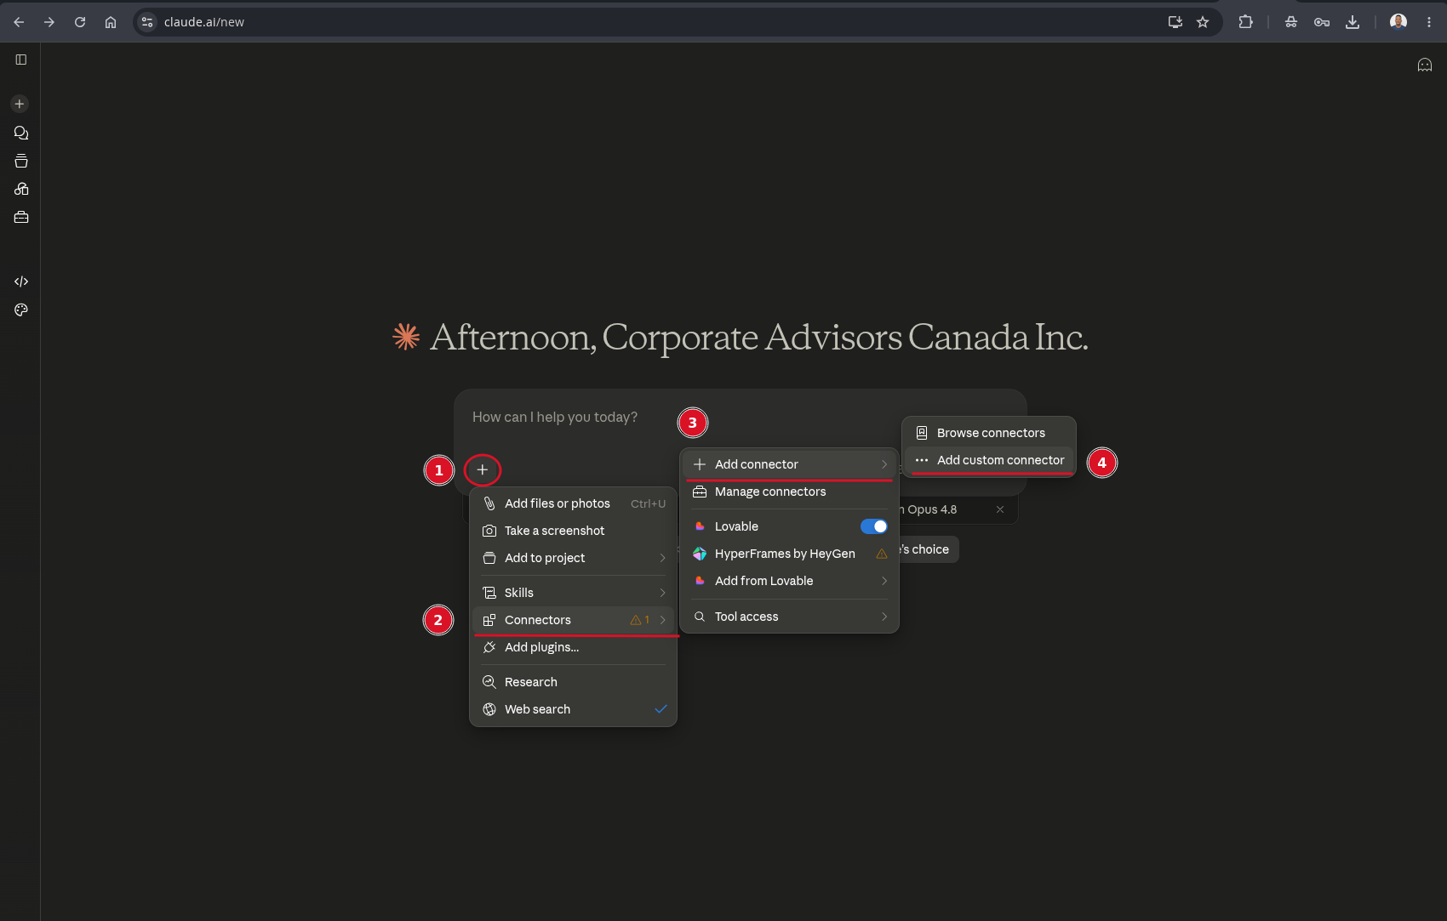The height and width of the screenshot is (921, 1447).
Task: Open the Code icon in the sidebar
Action: tap(21, 281)
